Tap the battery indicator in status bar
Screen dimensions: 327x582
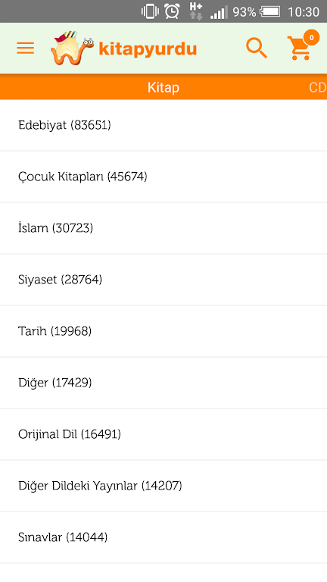269,12
